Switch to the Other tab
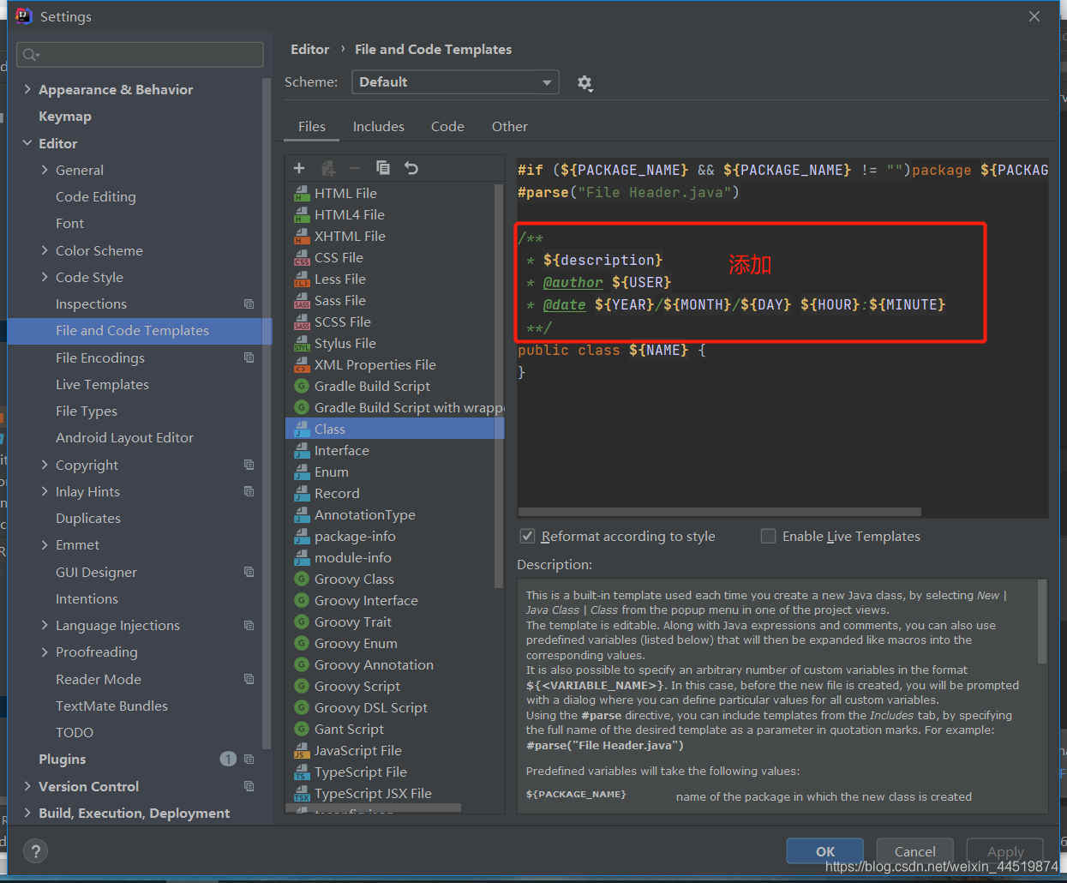The height and width of the screenshot is (883, 1067). 509,127
